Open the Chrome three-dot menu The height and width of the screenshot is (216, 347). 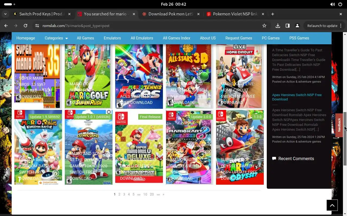pos(341,26)
